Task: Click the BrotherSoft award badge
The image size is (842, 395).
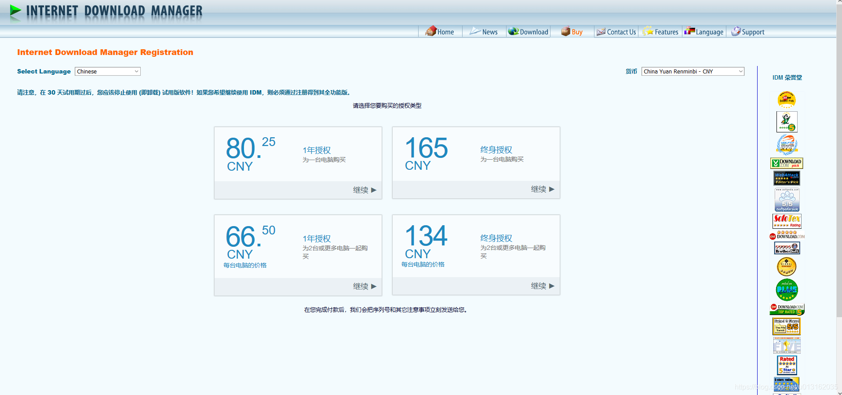Action: pyautogui.click(x=787, y=248)
